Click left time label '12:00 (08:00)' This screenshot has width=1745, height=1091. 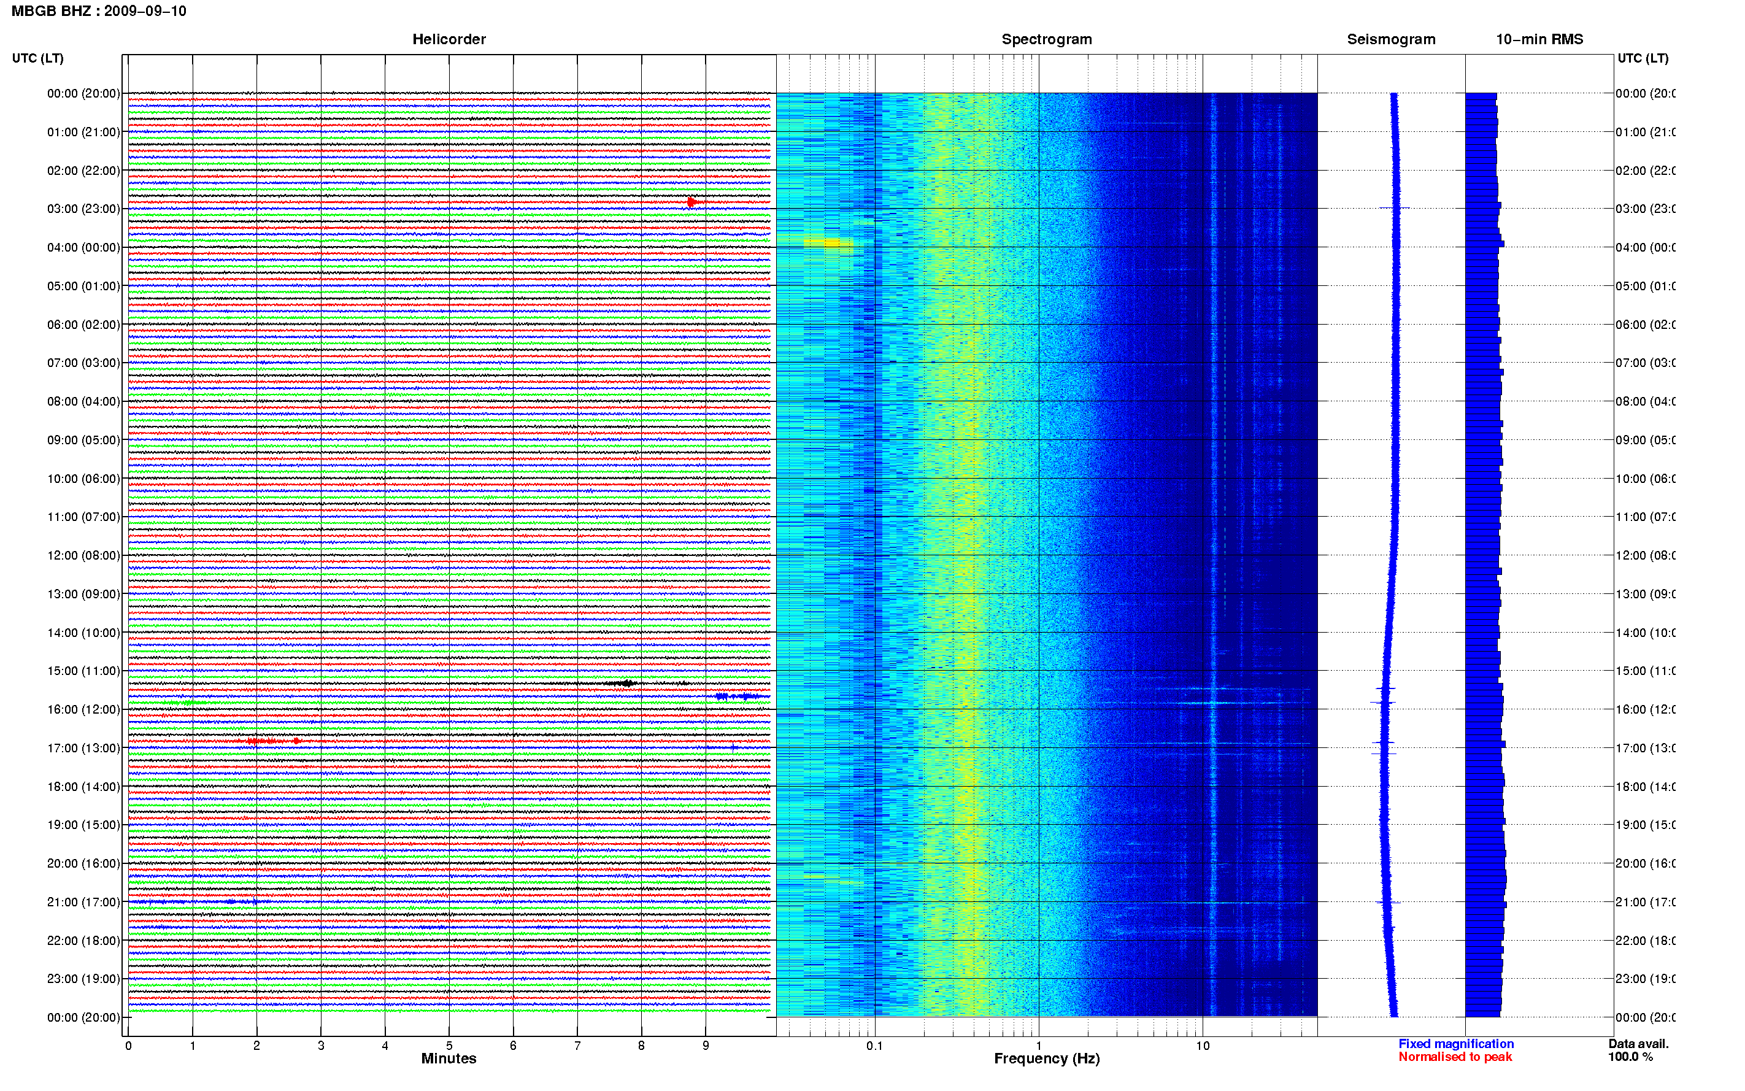coord(83,555)
